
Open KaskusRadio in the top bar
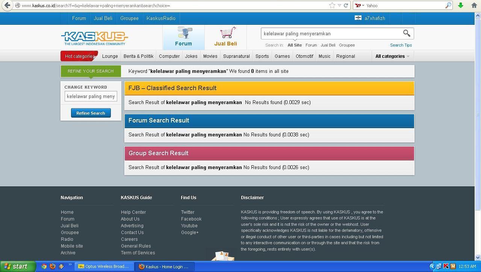coord(161,18)
